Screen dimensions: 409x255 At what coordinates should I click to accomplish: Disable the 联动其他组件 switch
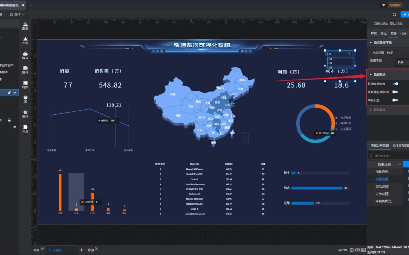[x=395, y=84]
